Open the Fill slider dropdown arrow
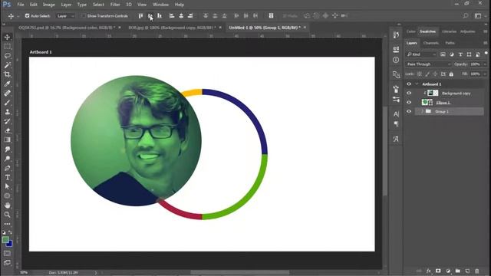Viewport: 491px width, 276px height. [485, 74]
